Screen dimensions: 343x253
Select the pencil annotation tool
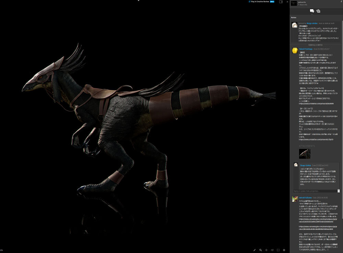coord(255,250)
